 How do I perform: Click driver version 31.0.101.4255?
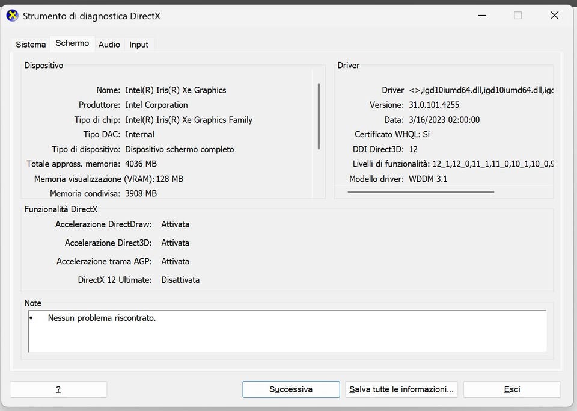click(x=434, y=105)
